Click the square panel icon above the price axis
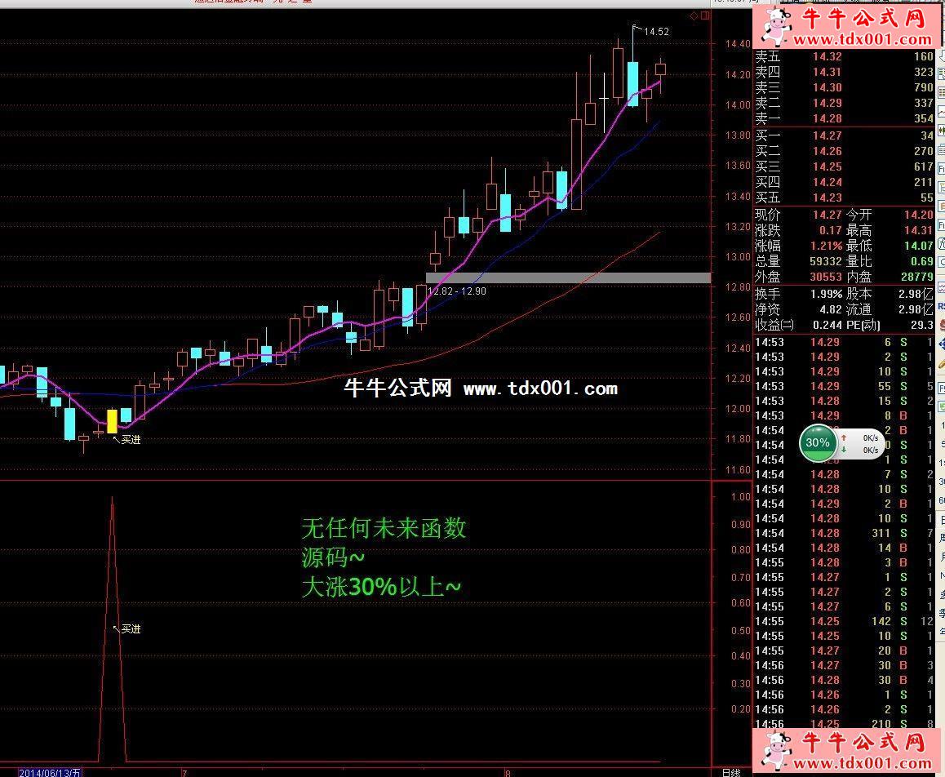The image size is (945, 777). (x=704, y=16)
